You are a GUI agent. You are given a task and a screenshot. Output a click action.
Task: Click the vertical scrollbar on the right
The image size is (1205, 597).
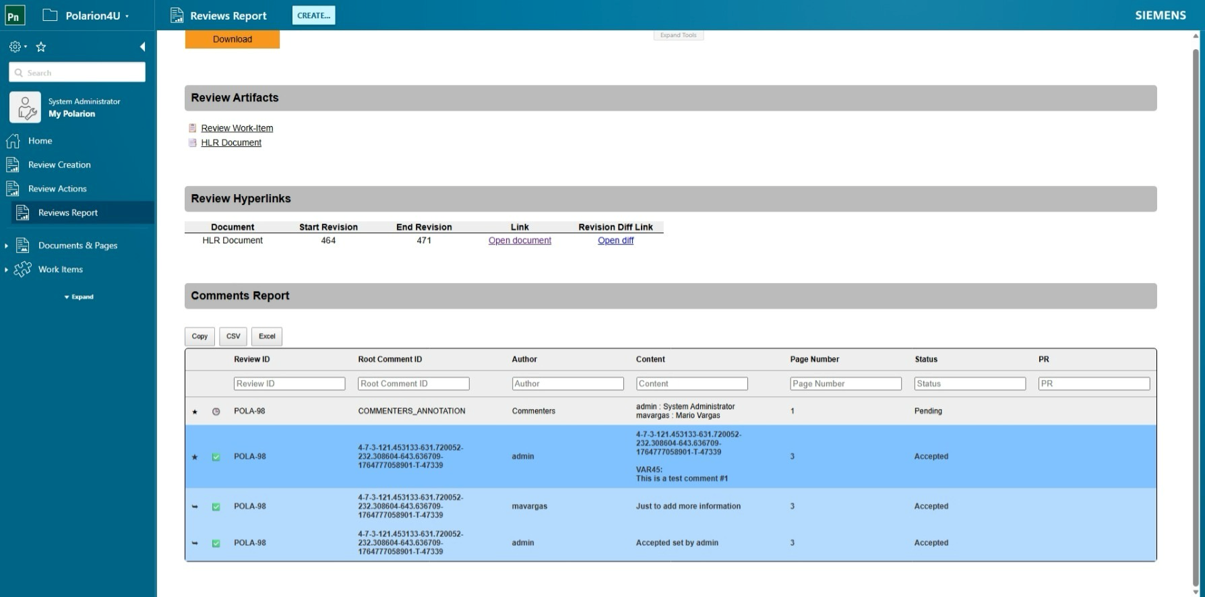click(1196, 310)
